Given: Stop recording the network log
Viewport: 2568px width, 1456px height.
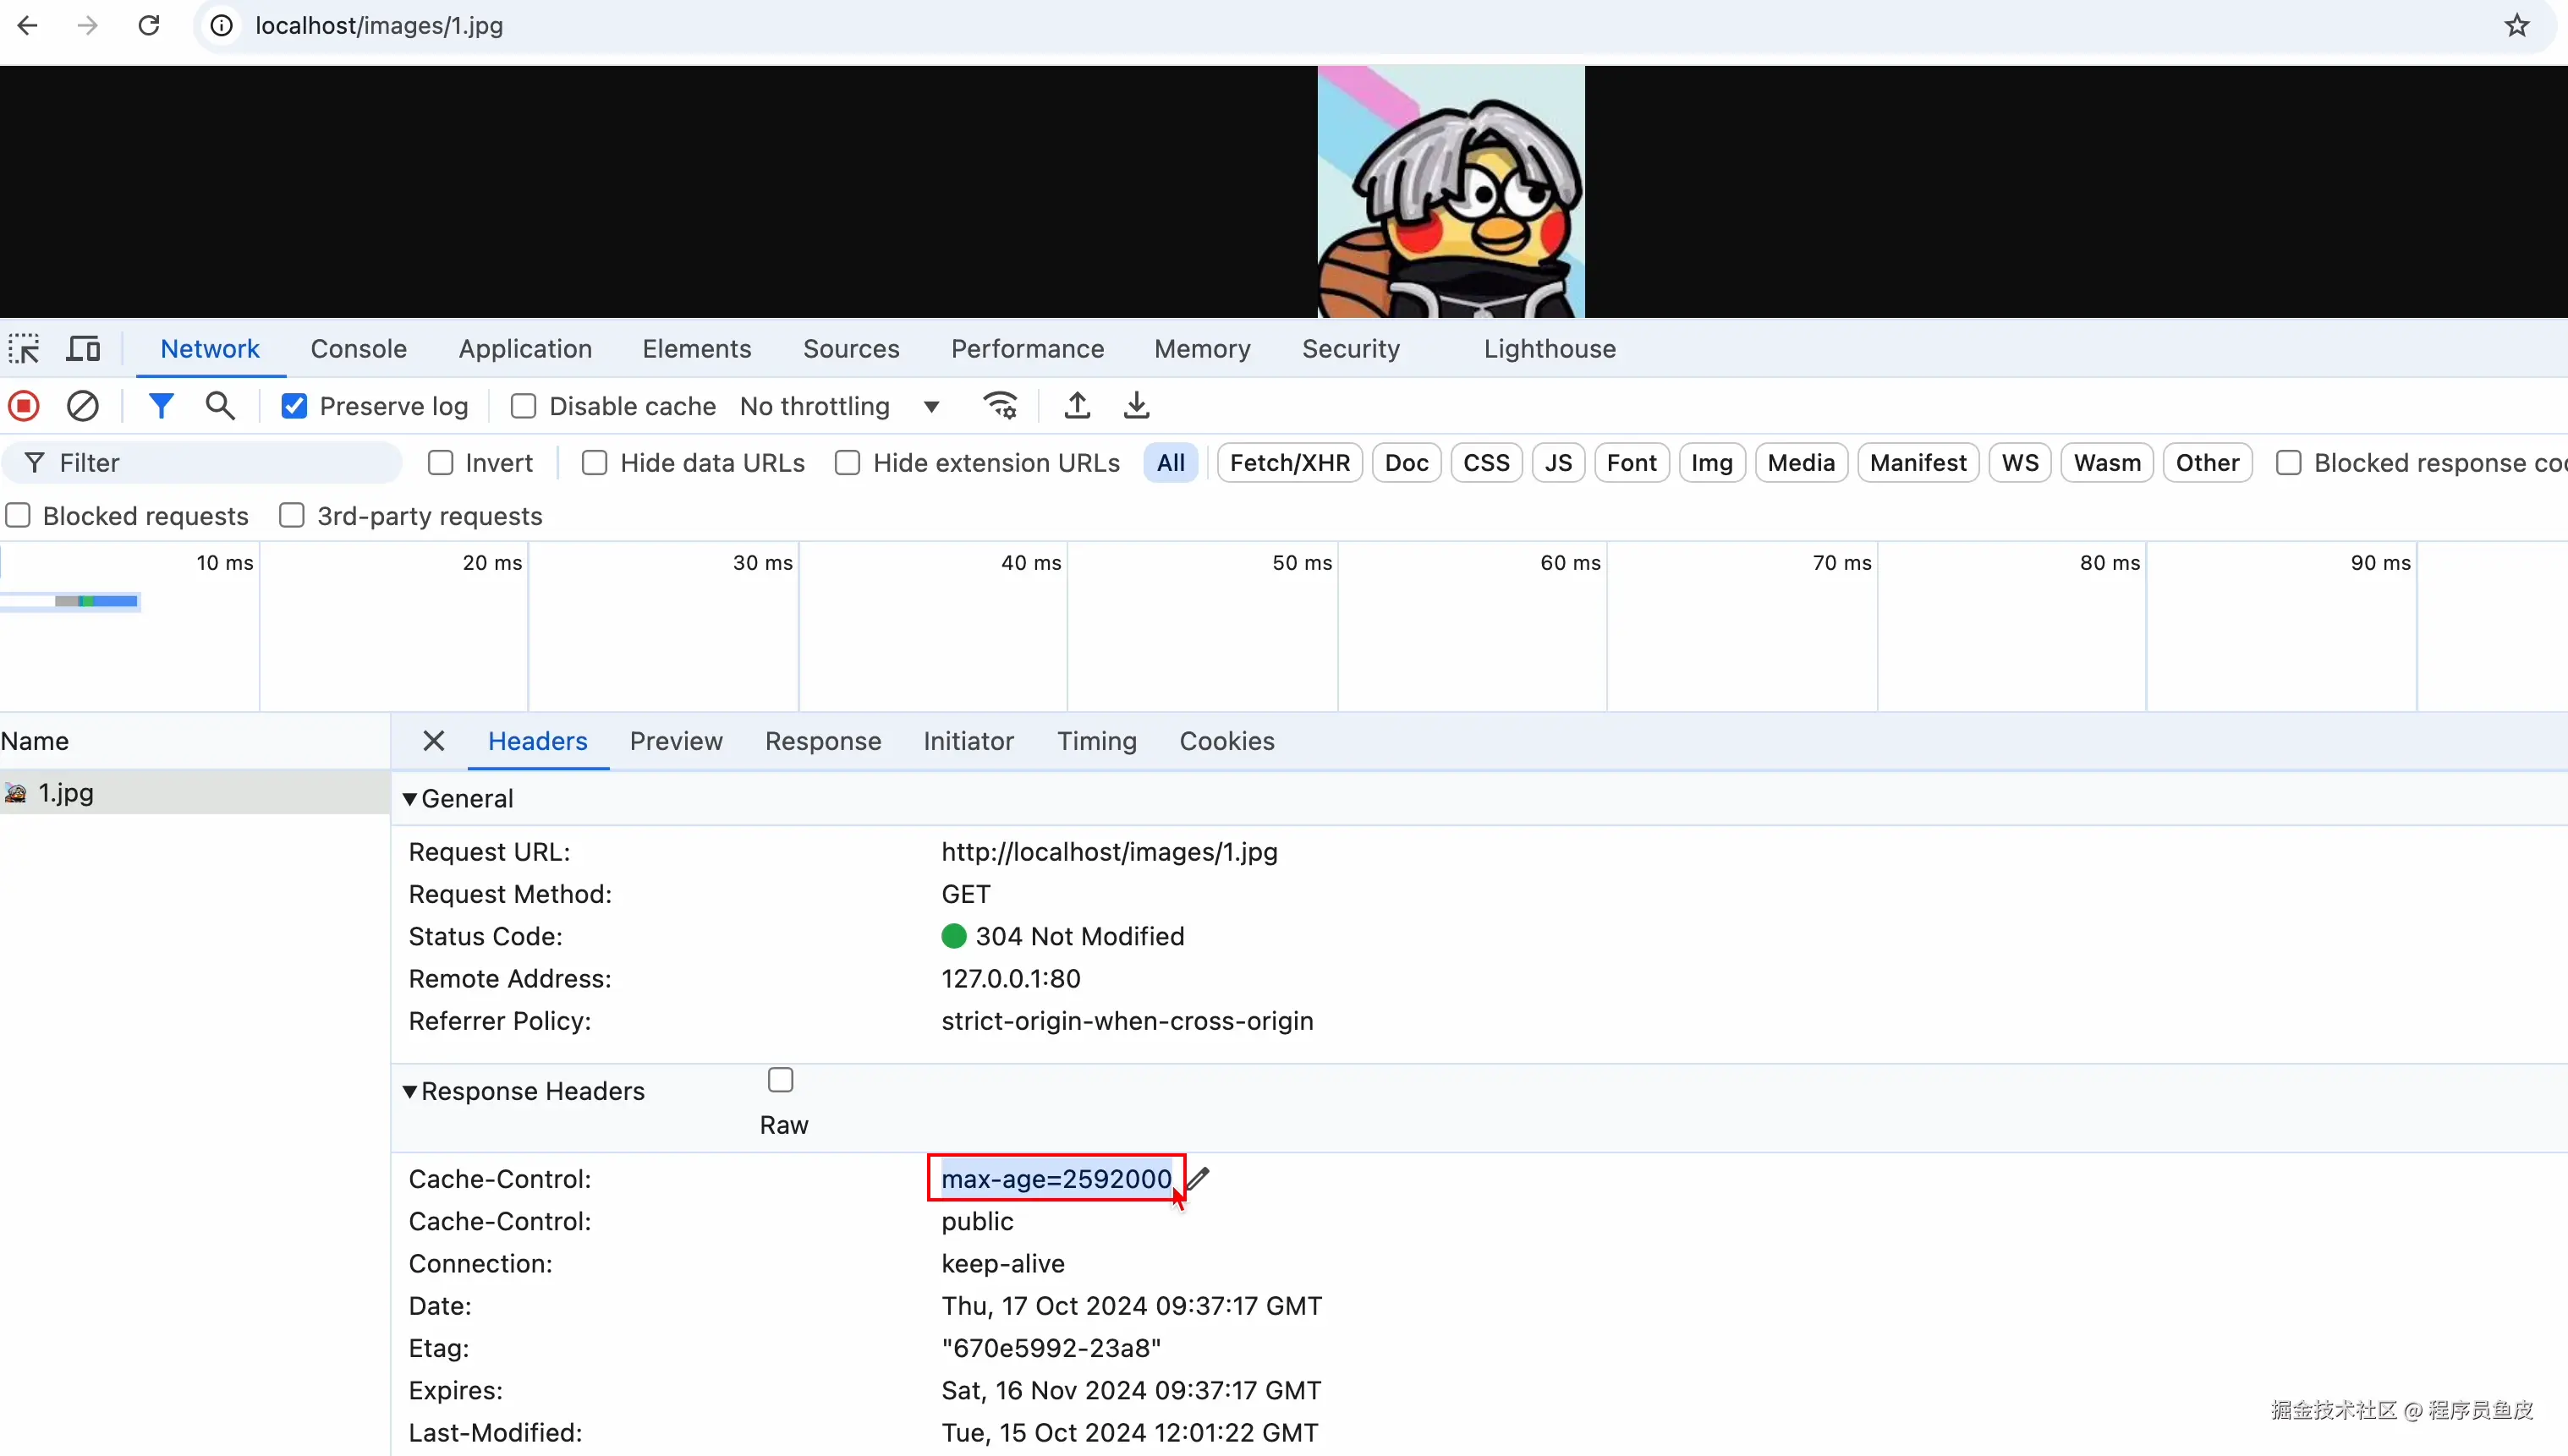Looking at the screenshot, I should (24, 406).
